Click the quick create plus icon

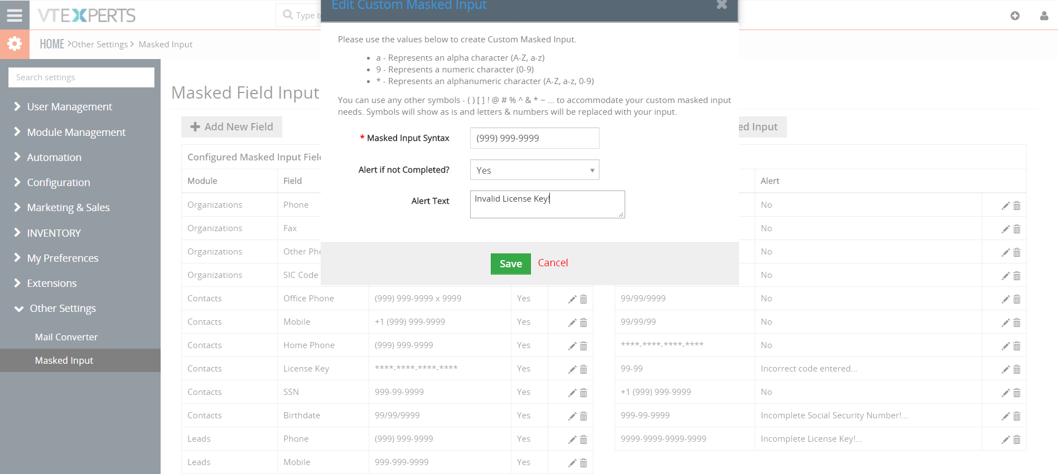pyautogui.click(x=1015, y=16)
